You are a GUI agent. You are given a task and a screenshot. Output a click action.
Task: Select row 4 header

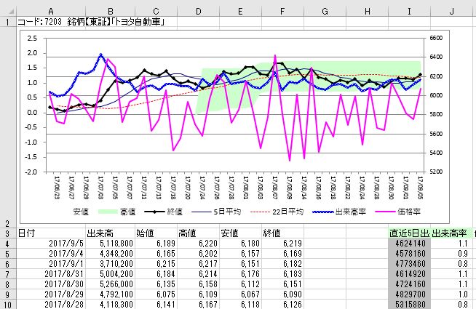coord(7,244)
